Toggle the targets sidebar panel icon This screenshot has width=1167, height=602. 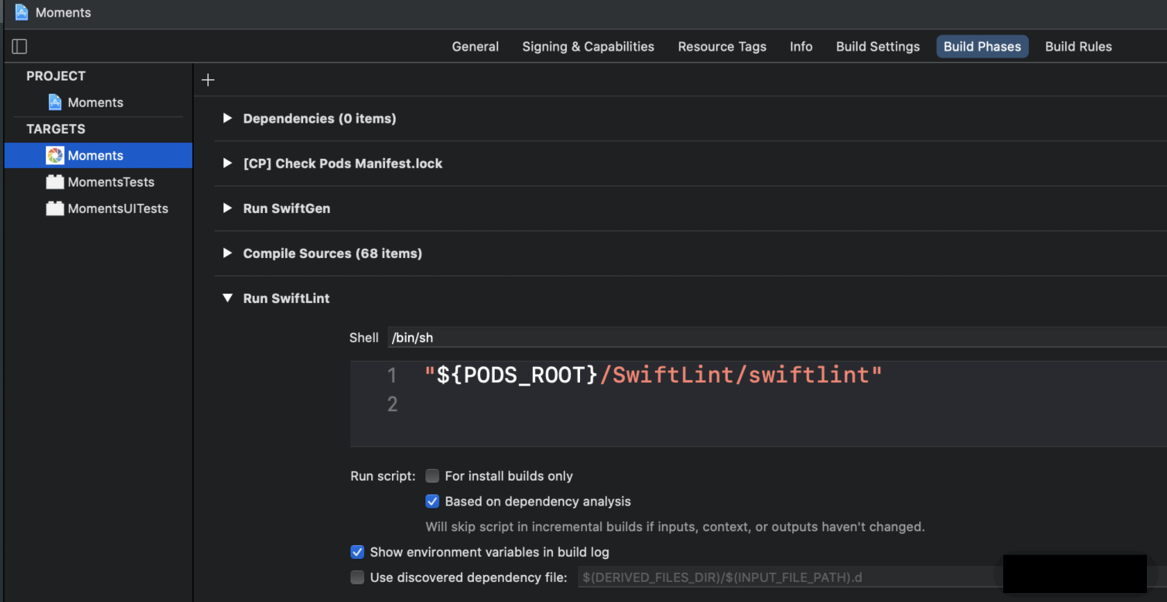click(19, 46)
